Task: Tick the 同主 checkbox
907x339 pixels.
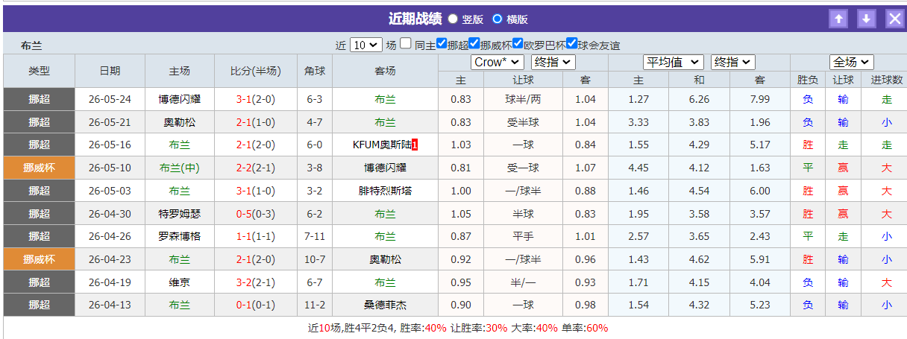Action: (x=406, y=43)
